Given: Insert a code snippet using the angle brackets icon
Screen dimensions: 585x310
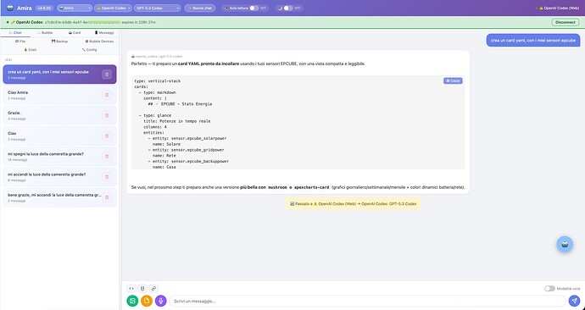Looking at the screenshot, I should [131, 288].
